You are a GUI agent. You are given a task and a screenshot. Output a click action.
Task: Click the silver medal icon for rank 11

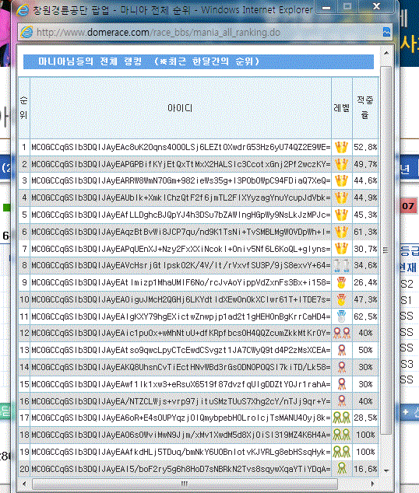341,316
